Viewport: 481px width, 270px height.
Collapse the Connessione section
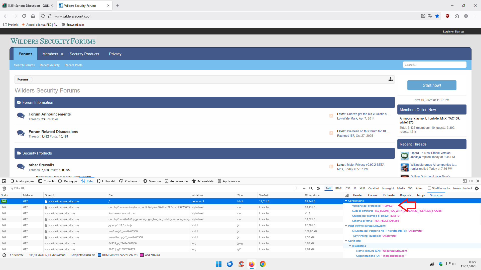[x=346, y=201]
